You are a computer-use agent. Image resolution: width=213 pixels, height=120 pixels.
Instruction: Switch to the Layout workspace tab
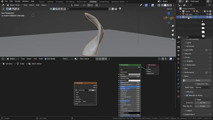[x=41, y=2]
